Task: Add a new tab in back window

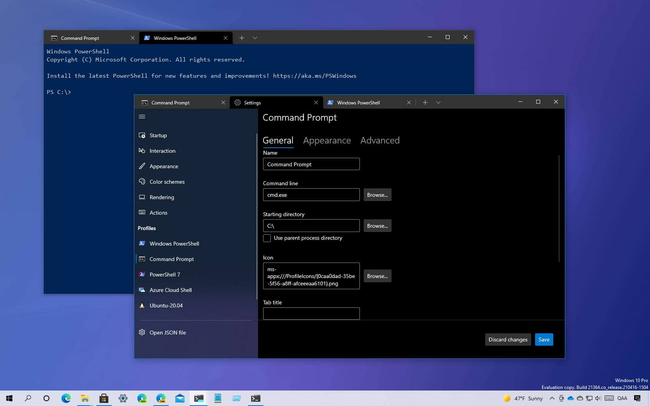Action: (x=242, y=38)
